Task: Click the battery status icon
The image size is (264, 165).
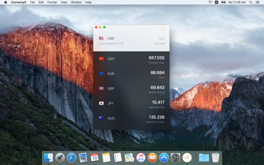Action: (223, 2)
